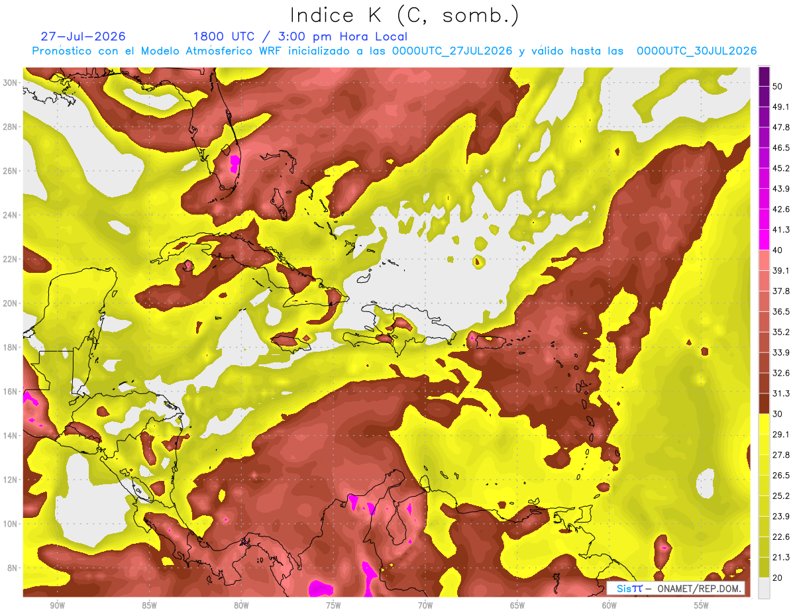Click the legend value '39.1'

click(x=781, y=270)
